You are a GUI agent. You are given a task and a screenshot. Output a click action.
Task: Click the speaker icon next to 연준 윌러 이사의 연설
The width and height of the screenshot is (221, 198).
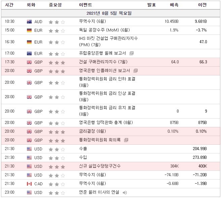tap(125, 193)
